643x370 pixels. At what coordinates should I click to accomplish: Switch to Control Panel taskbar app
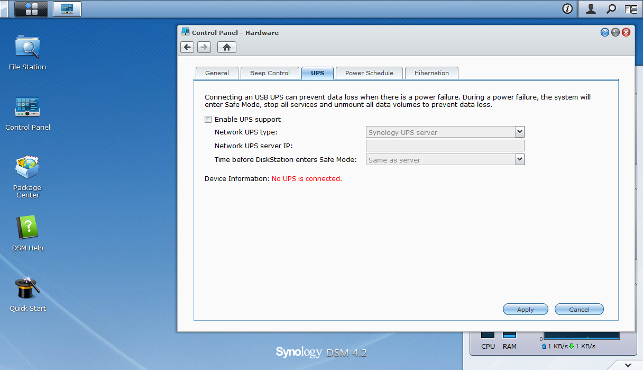click(x=67, y=9)
